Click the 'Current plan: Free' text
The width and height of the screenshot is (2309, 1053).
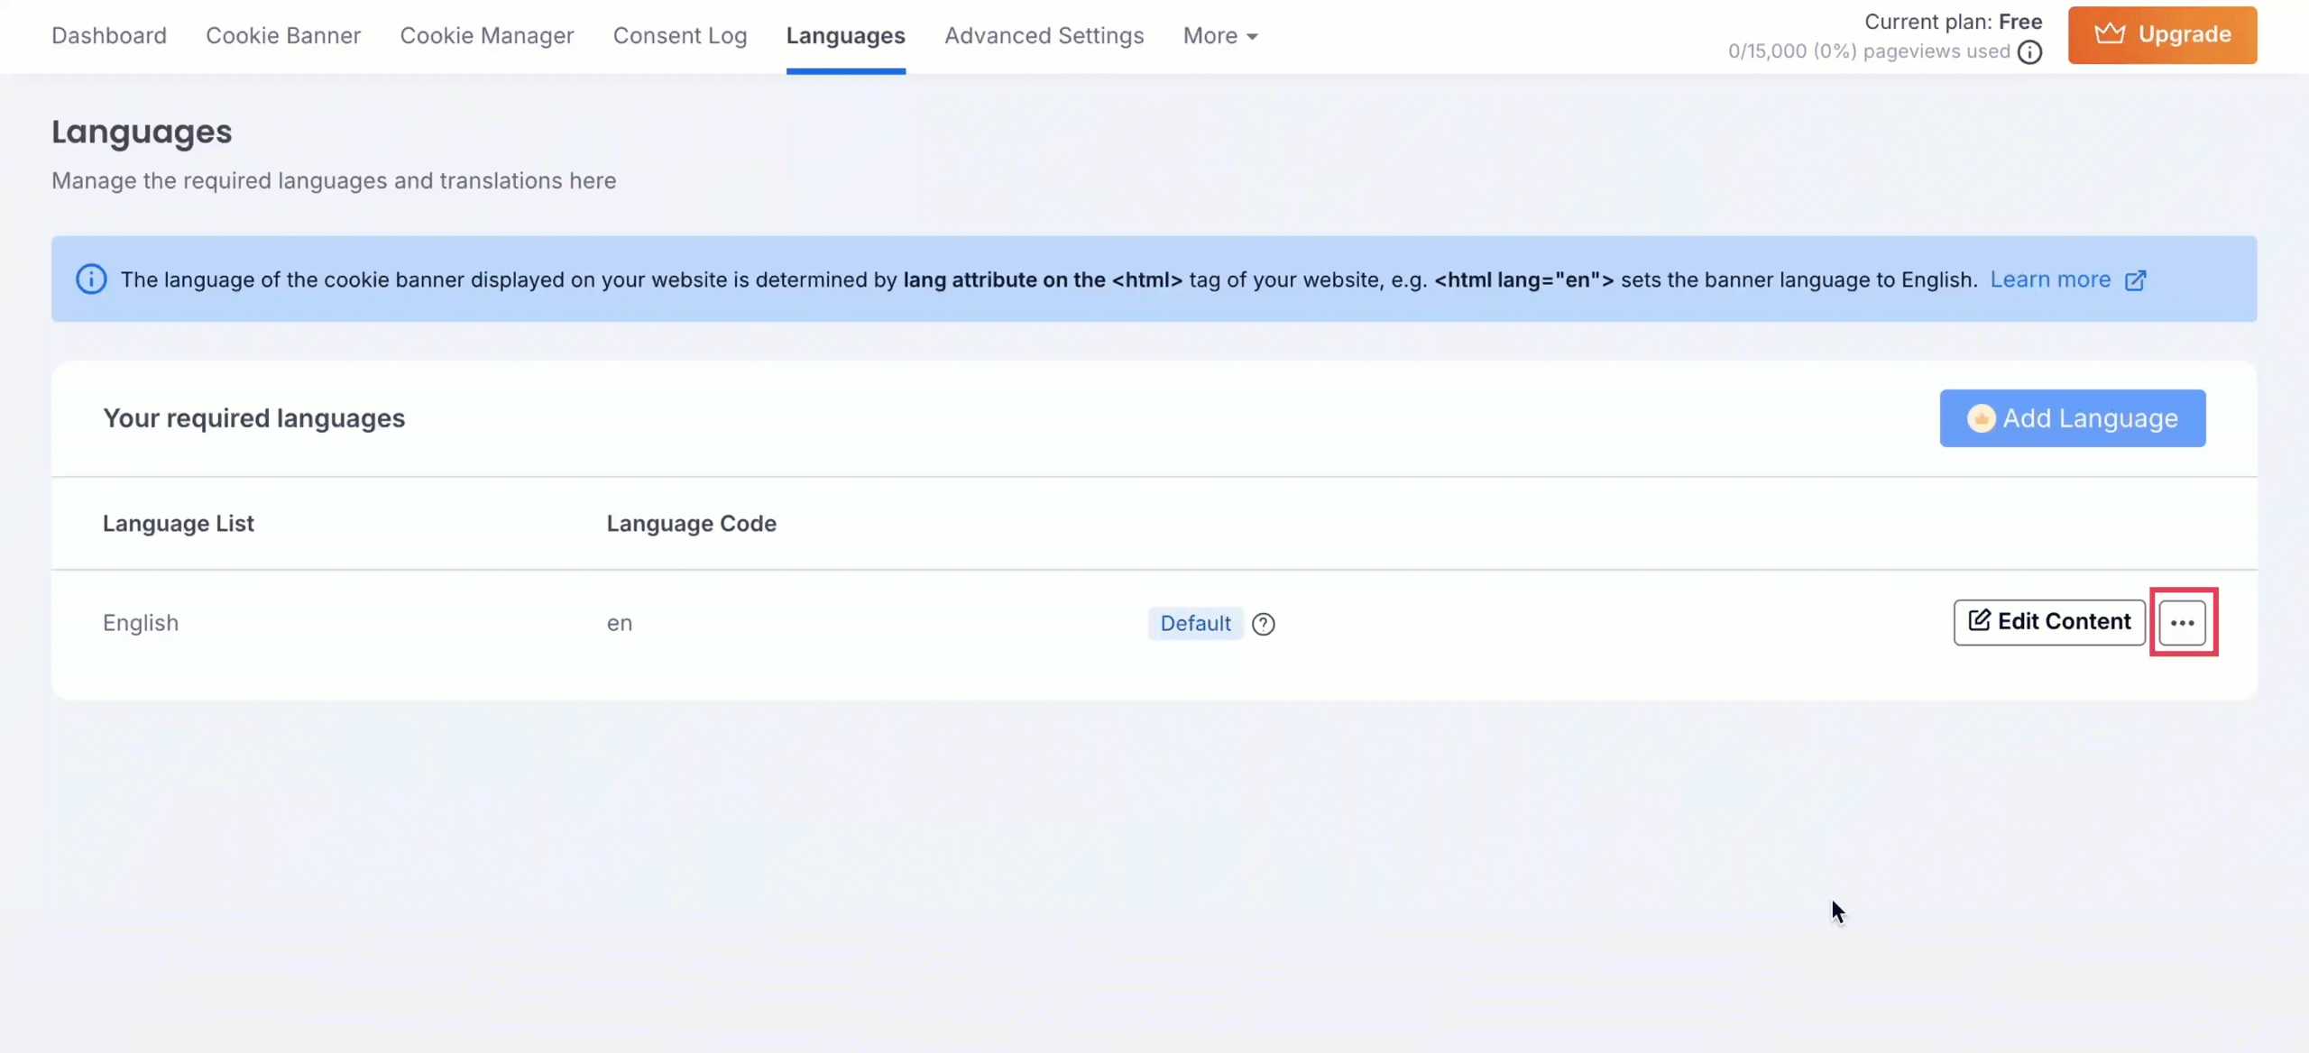tap(1954, 22)
